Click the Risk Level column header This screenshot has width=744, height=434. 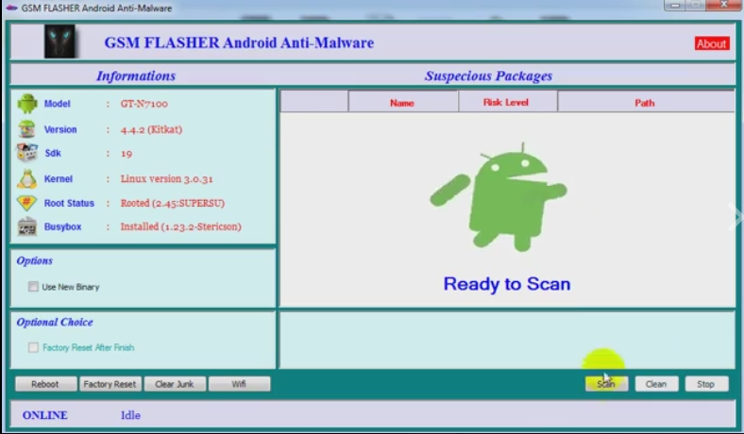(x=507, y=103)
